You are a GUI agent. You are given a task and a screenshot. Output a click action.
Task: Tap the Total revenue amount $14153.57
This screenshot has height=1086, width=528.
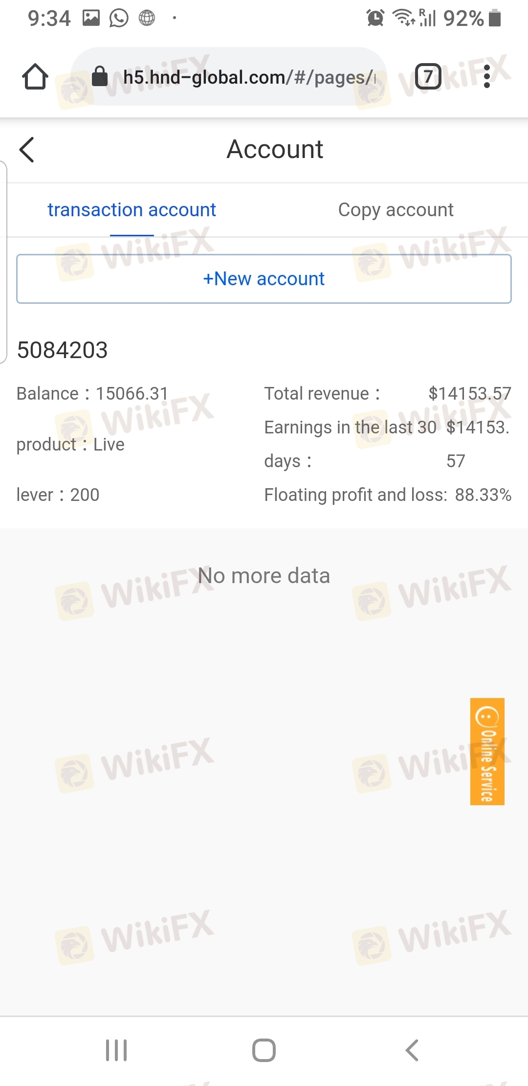[469, 393]
